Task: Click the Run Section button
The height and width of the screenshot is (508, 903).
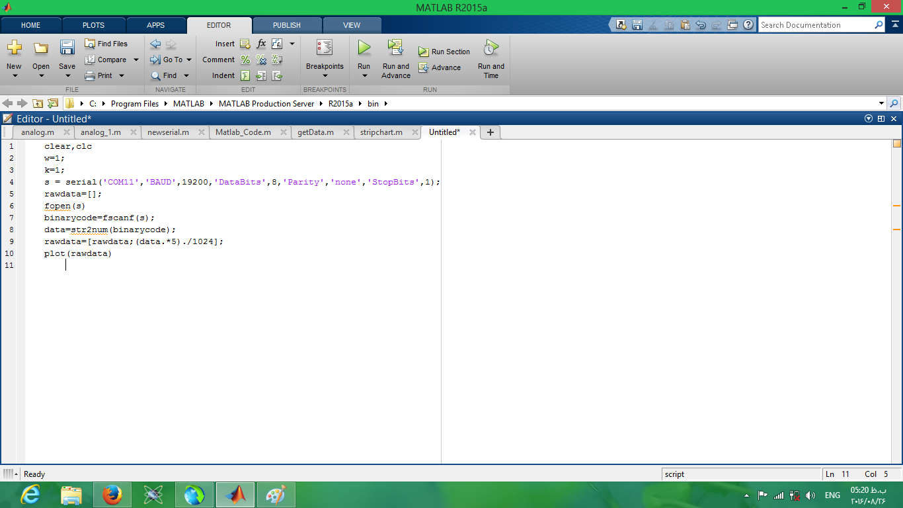Action: click(444, 52)
